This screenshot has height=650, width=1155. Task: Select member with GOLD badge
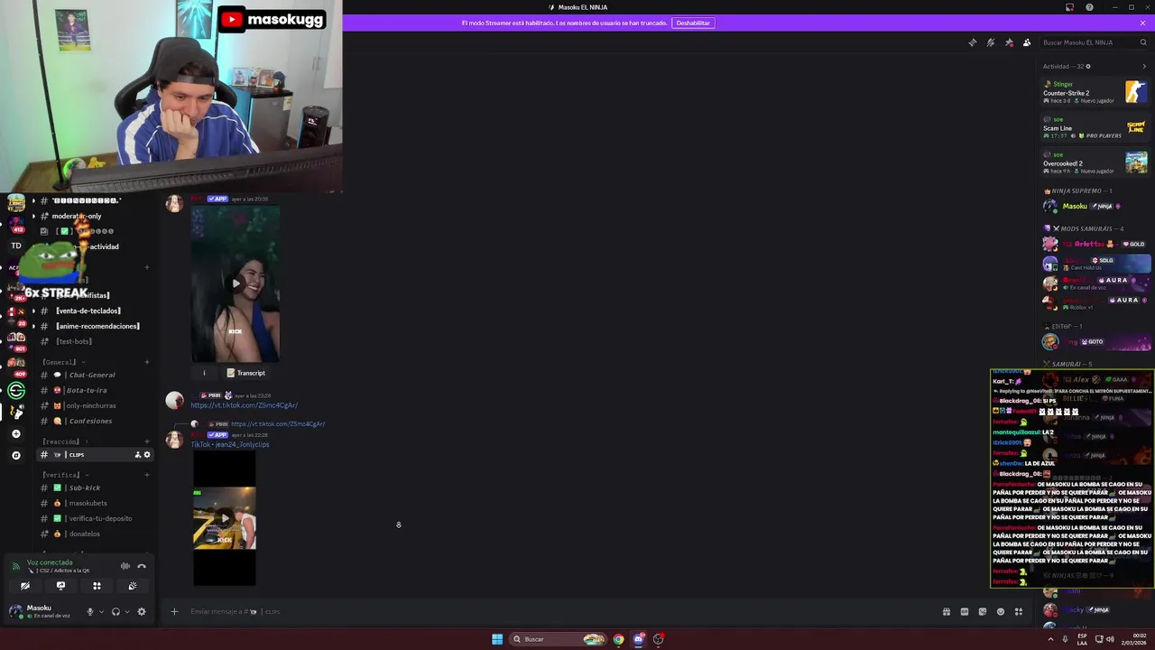(1095, 244)
